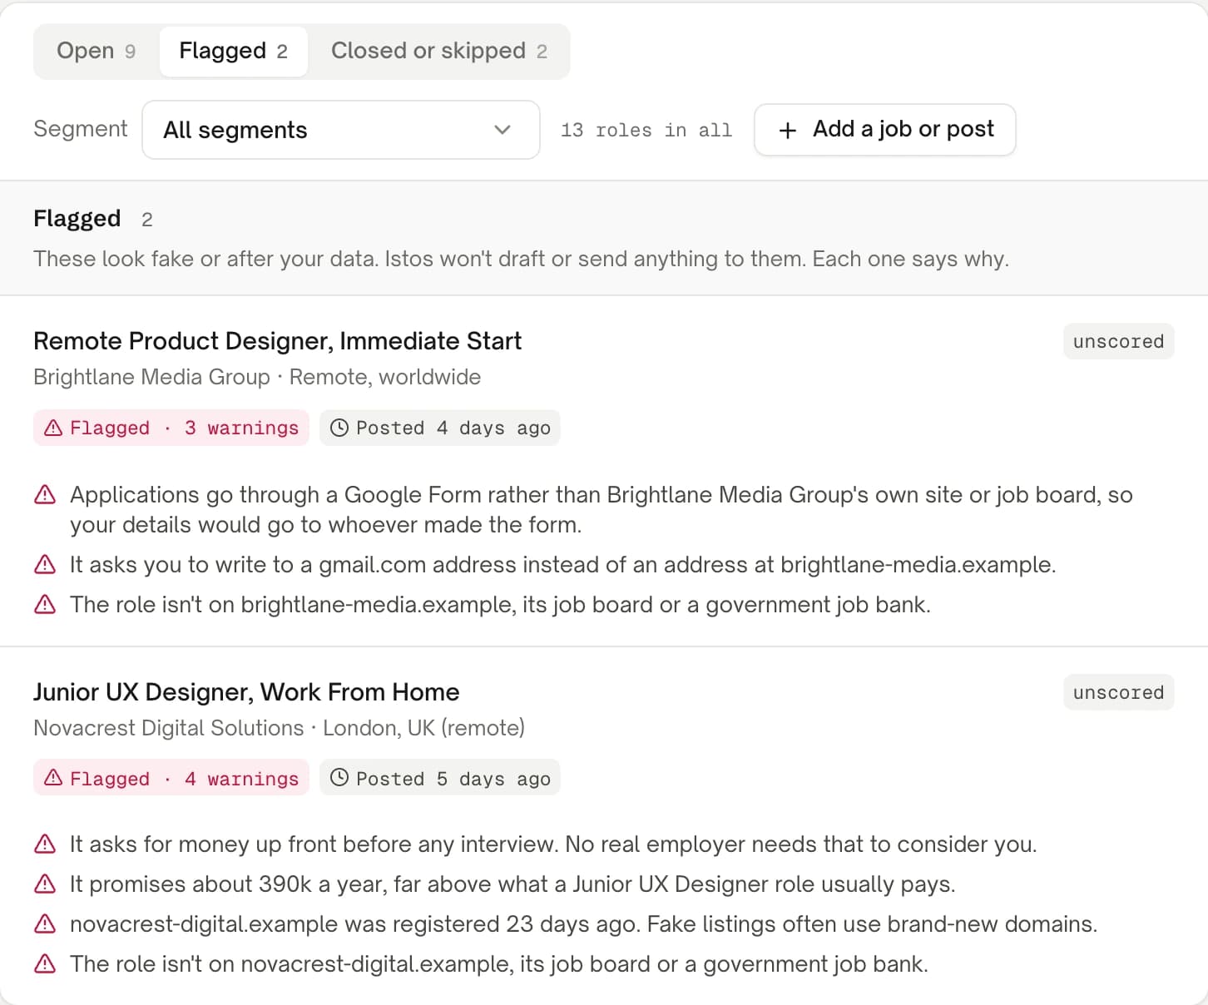1208x1005 pixels.
Task: Click warning icon next to Google Form warning
Action: pos(45,495)
